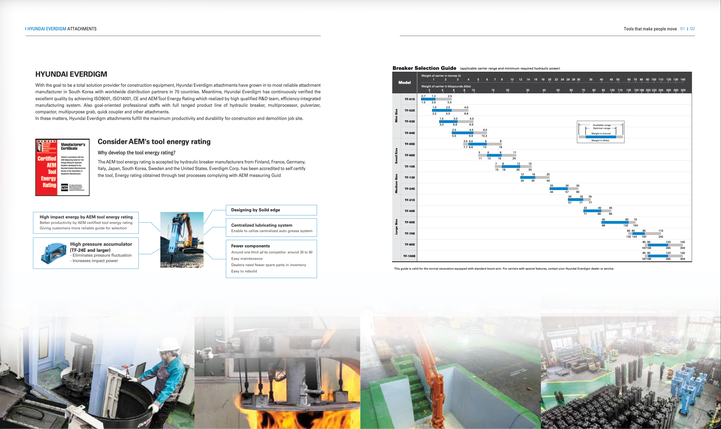Select 'Enable to utilize centralized auto grease system'
This screenshot has width=721, height=429.
[272, 231]
